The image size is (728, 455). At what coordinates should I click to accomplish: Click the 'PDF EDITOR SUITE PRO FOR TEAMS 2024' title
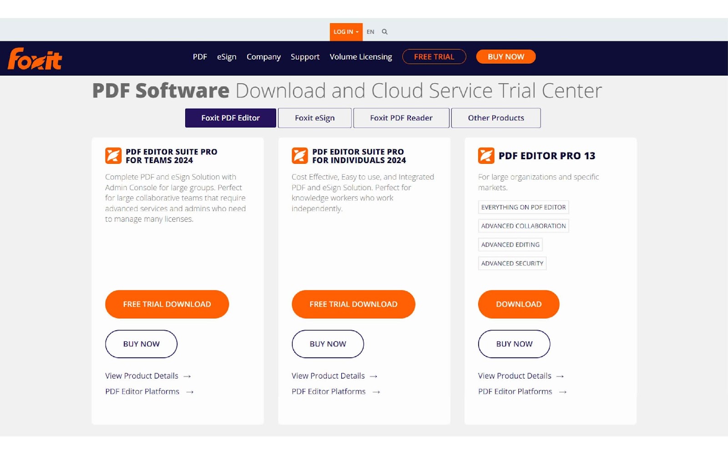pos(172,156)
